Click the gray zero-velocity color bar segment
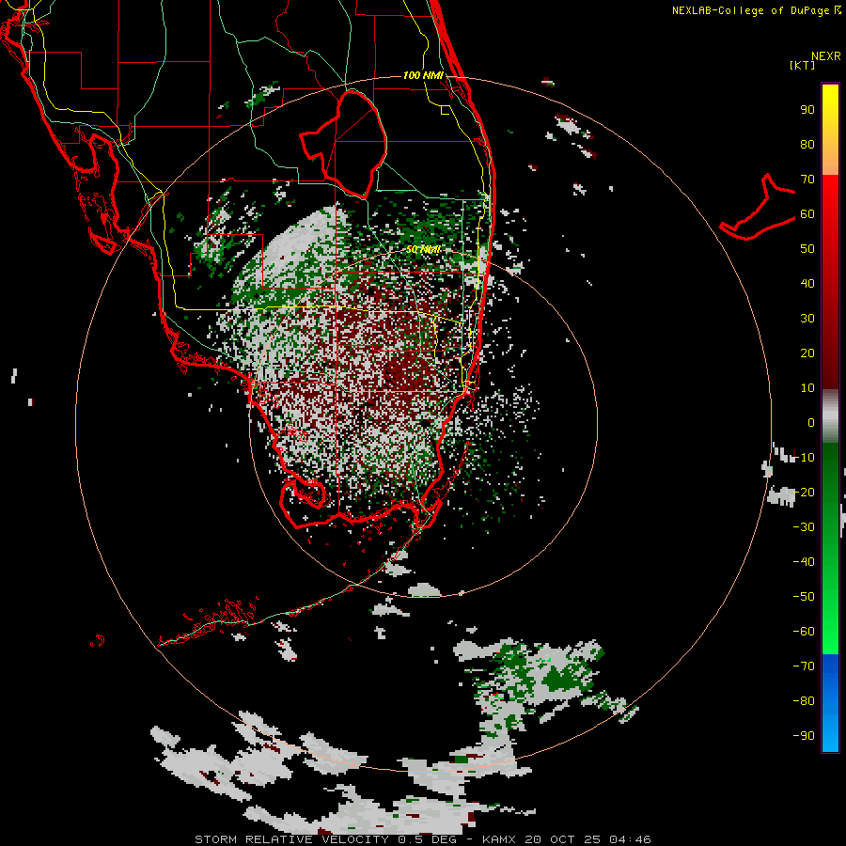Viewport: 846px width, 846px height. [x=830, y=416]
